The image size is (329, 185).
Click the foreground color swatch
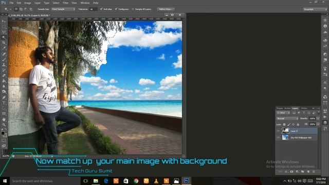[x=3, y=133]
